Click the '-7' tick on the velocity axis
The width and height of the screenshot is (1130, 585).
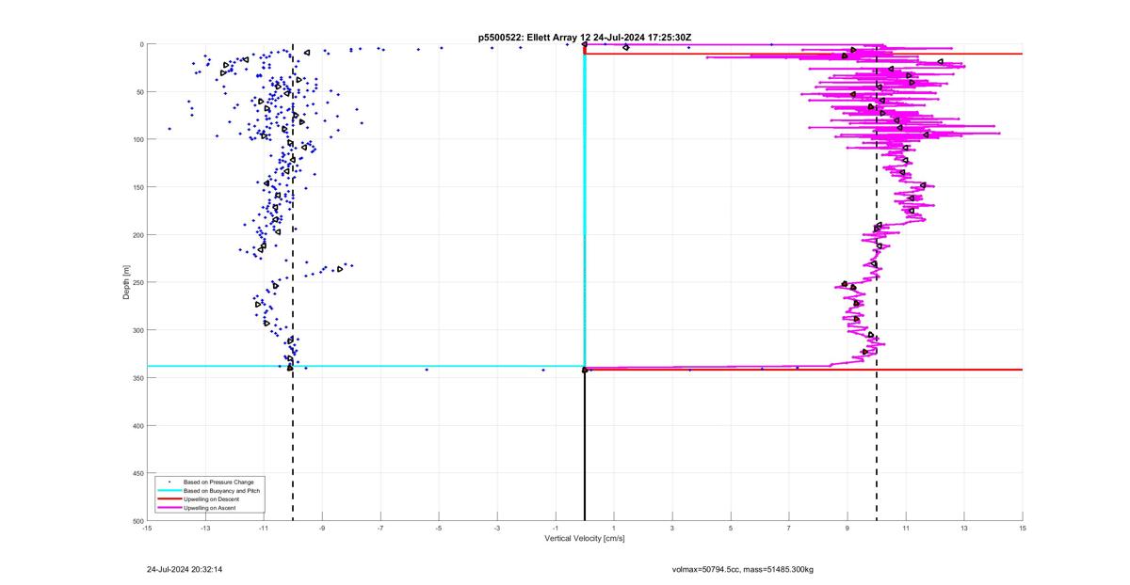(380, 529)
